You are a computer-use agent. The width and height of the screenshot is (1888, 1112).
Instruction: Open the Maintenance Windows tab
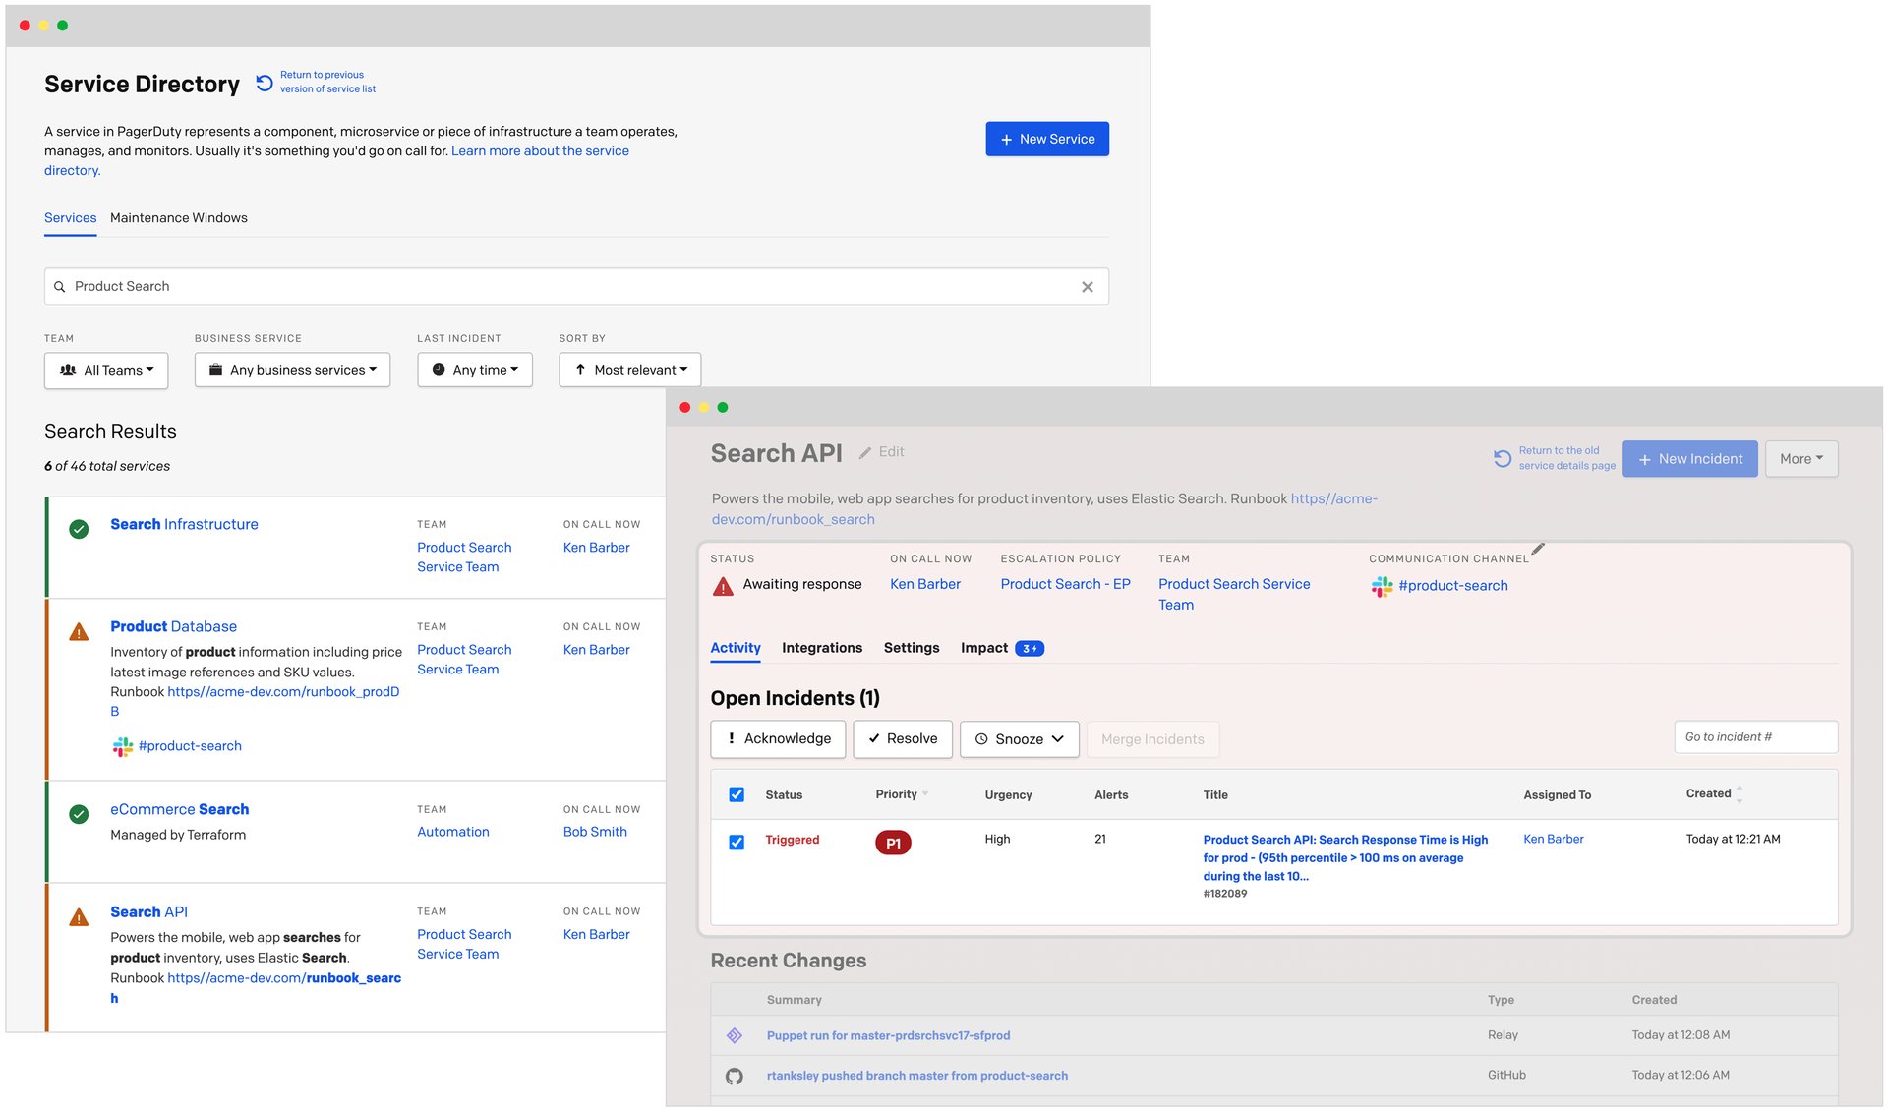pos(178,217)
